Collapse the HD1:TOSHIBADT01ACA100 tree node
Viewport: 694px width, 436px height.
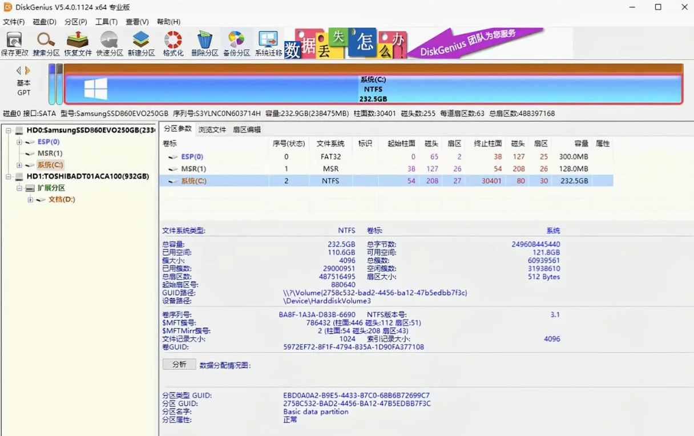(9, 177)
